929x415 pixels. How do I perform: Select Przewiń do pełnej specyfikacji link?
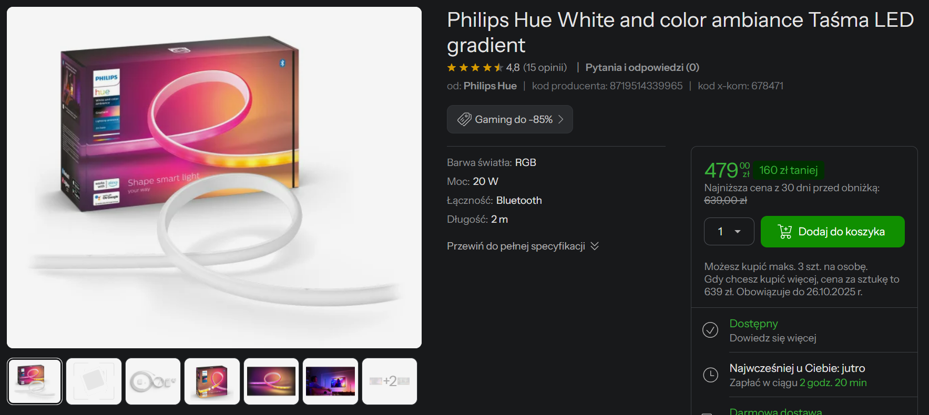[516, 246]
